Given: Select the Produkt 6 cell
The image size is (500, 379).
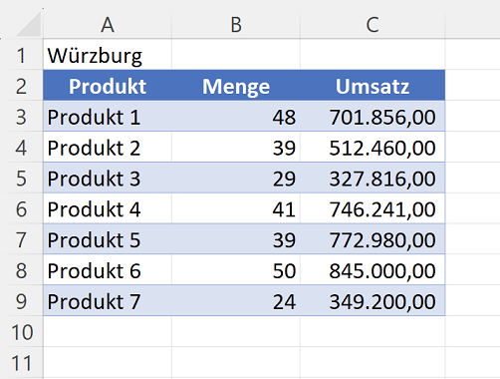Looking at the screenshot, I should pos(108,270).
